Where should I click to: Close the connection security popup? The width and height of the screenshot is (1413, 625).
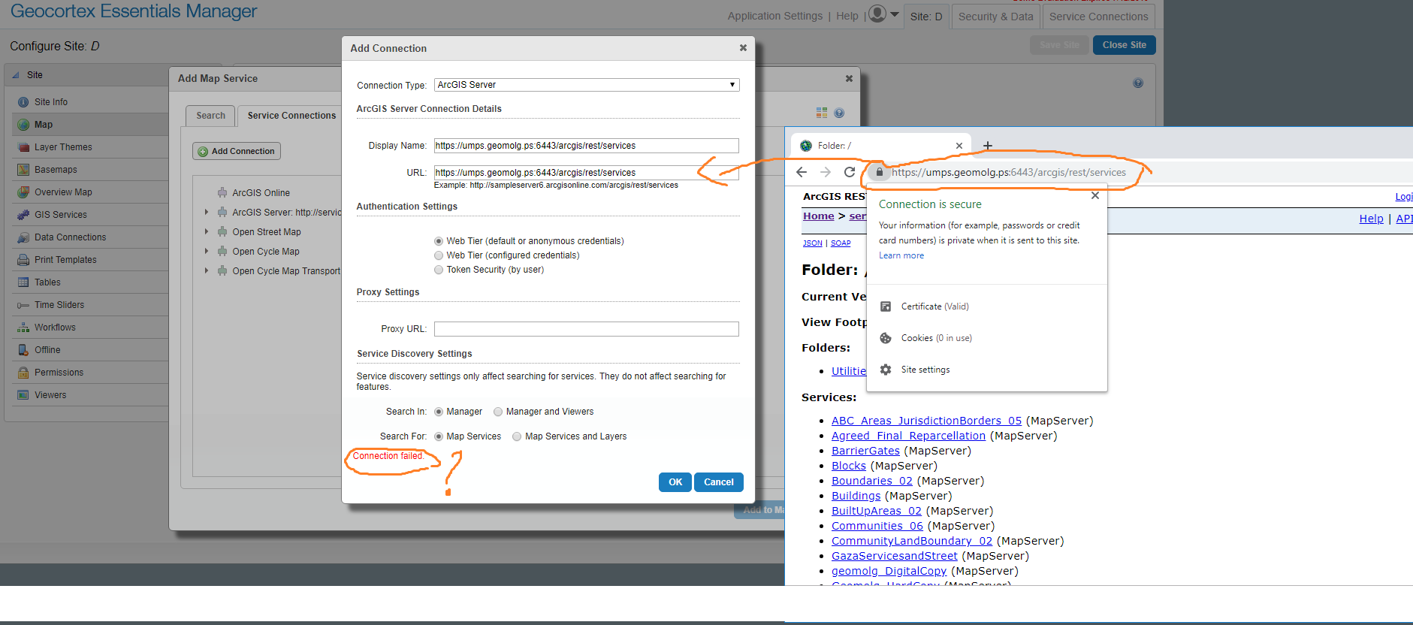point(1095,195)
